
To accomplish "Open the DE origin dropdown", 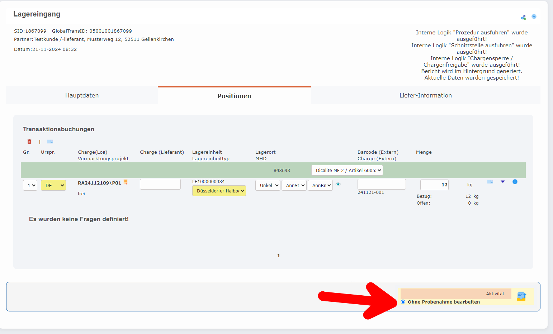I will (53, 185).
